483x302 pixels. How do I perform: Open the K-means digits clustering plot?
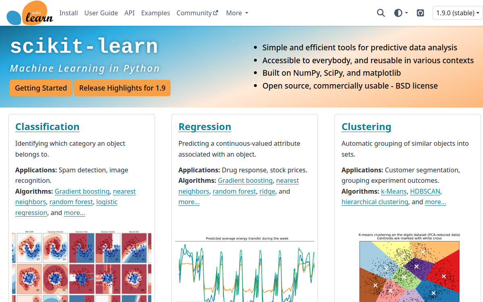tap(409, 267)
